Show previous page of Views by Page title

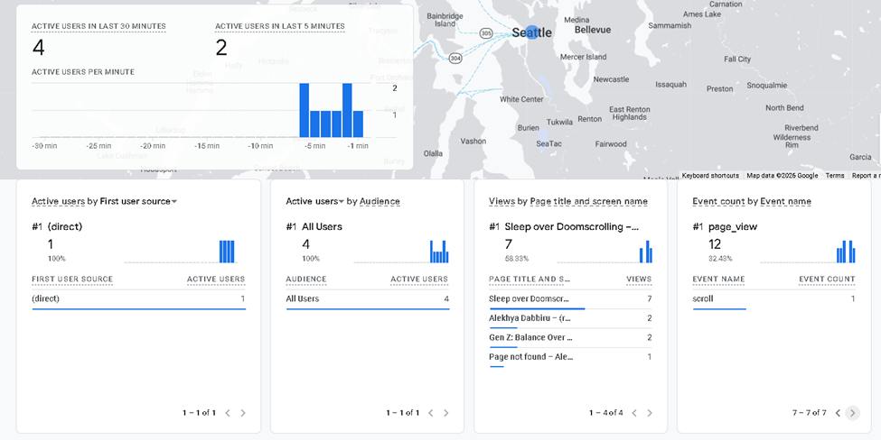tap(634, 413)
